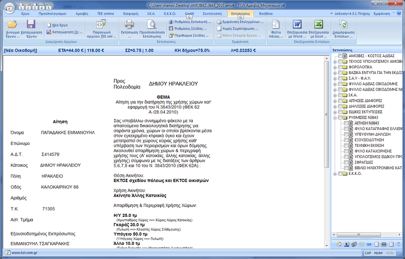
Task: Click Επεξεργασία με Word icon
Action: point(297,25)
